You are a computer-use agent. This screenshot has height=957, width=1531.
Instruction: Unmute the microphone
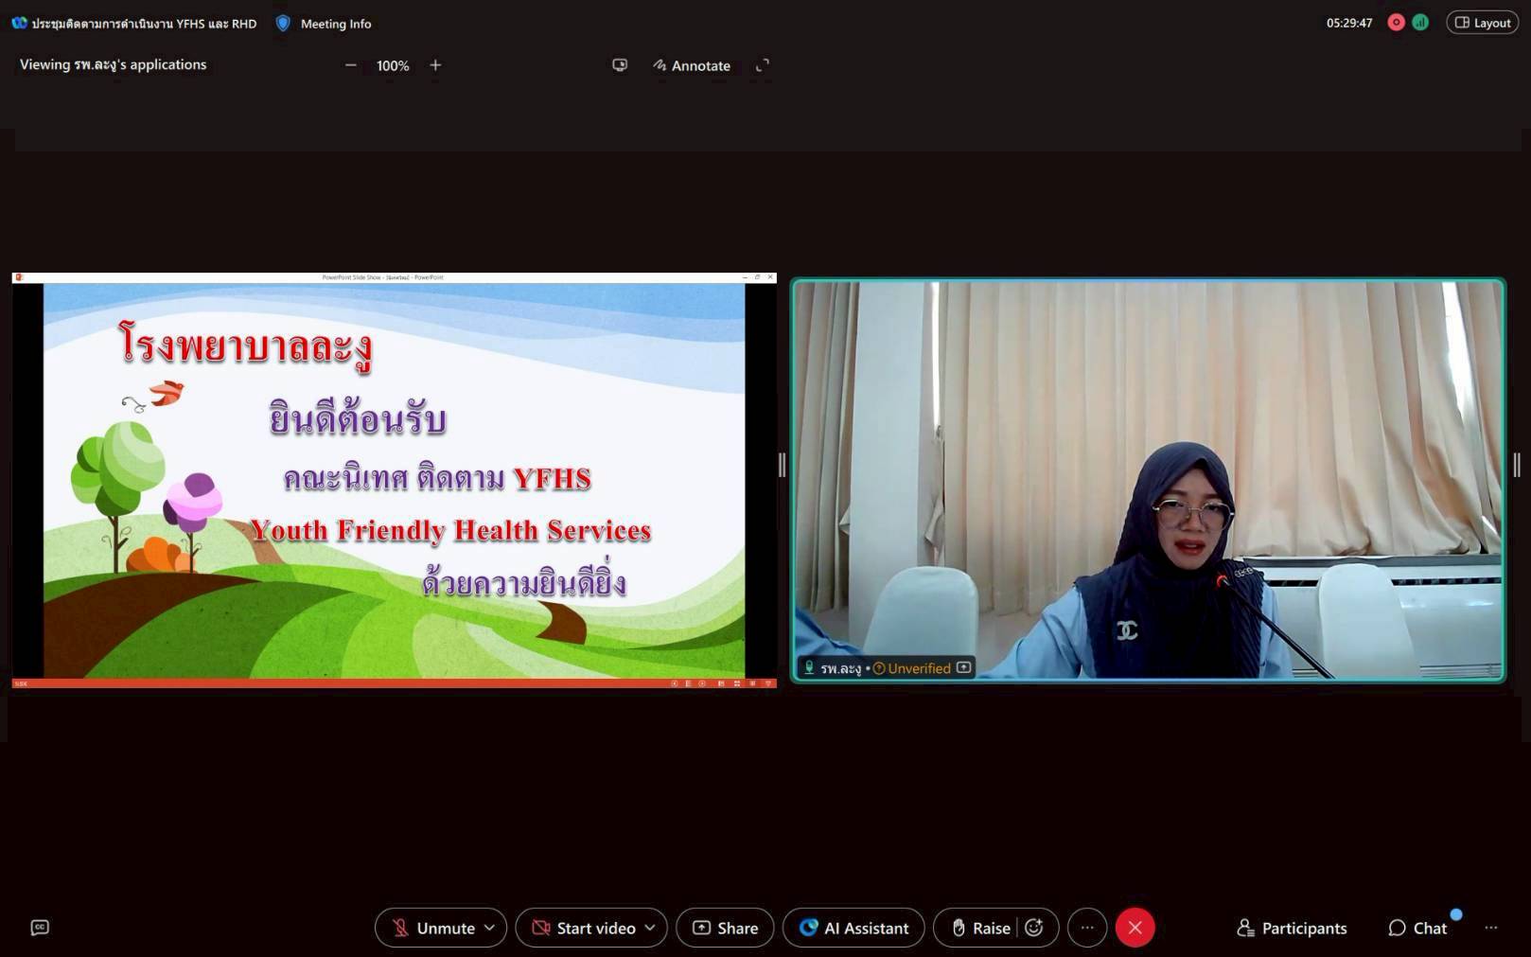click(x=433, y=928)
